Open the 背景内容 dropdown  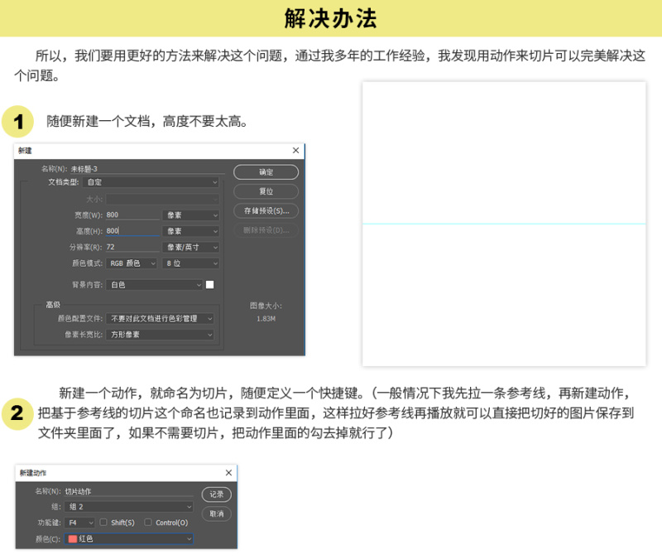point(155,284)
